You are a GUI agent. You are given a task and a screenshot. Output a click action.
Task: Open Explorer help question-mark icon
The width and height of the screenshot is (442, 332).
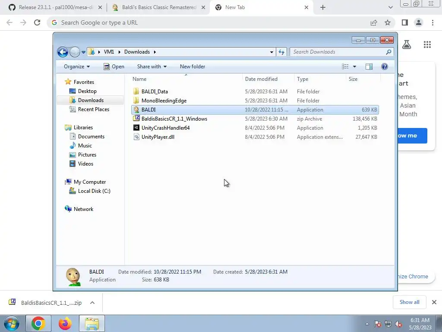385,67
